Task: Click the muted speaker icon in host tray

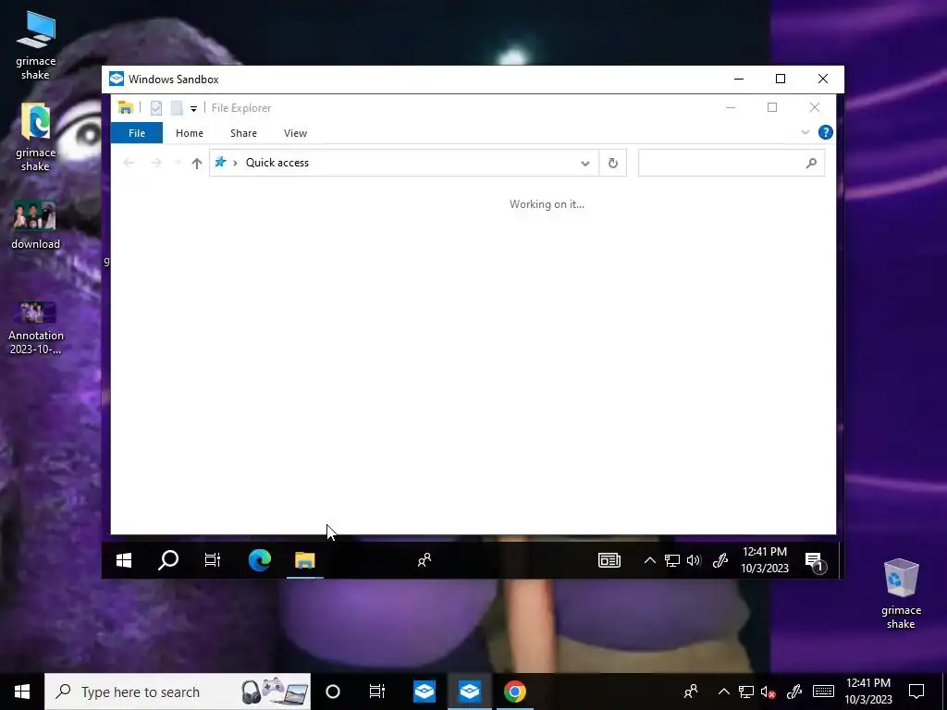Action: point(769,692)
